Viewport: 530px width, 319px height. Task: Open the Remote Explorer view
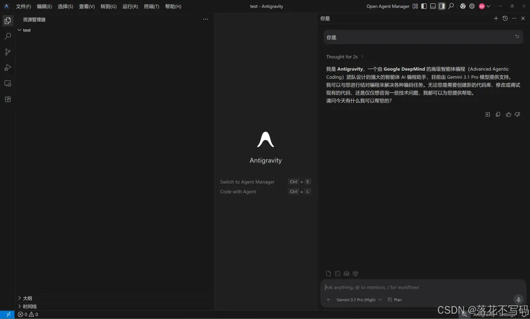[7, 83]
